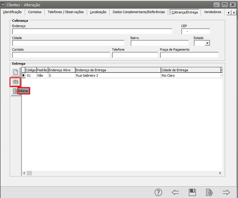Cancel changes using the document X icon
Screen dimensions: 238x198
(209, 192)
